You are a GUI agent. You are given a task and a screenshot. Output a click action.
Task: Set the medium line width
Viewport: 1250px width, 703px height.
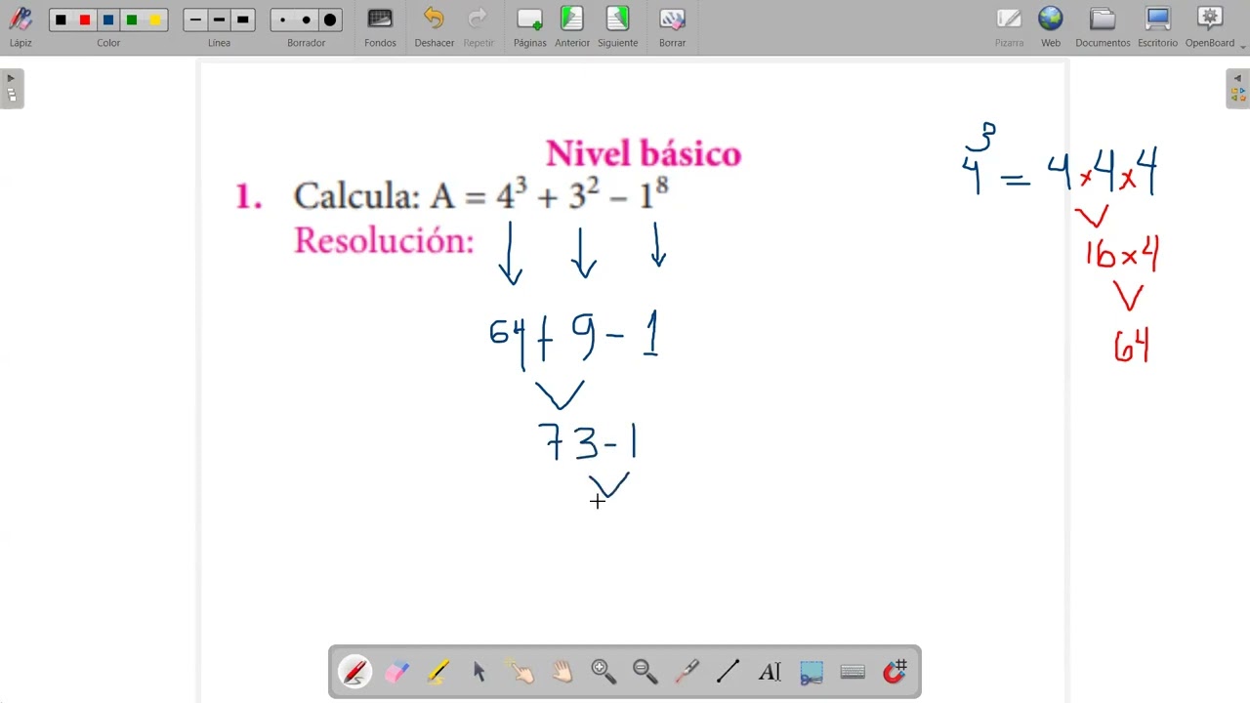tap(219, 20)
